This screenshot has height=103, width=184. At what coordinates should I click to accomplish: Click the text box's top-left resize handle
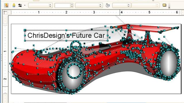[x=25, y=30]
